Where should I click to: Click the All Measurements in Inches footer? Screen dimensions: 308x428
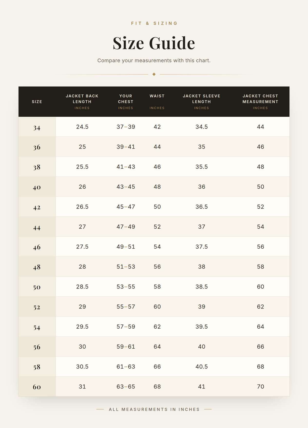point(154,409)
